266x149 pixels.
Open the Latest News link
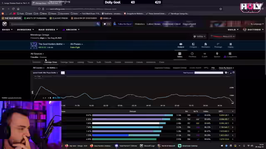pos(154,24)
